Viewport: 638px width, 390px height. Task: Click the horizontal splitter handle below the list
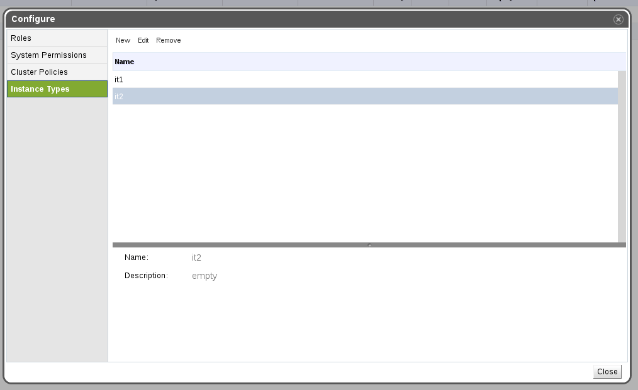pyautogui.click(x=369, y=245)
